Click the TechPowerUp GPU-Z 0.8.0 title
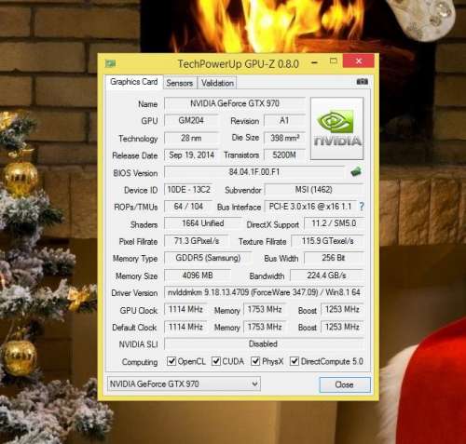466x444 pixels. (239, 64)
